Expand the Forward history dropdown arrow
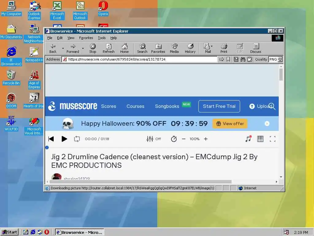314x236 pixels. click(x=83, y=48)
